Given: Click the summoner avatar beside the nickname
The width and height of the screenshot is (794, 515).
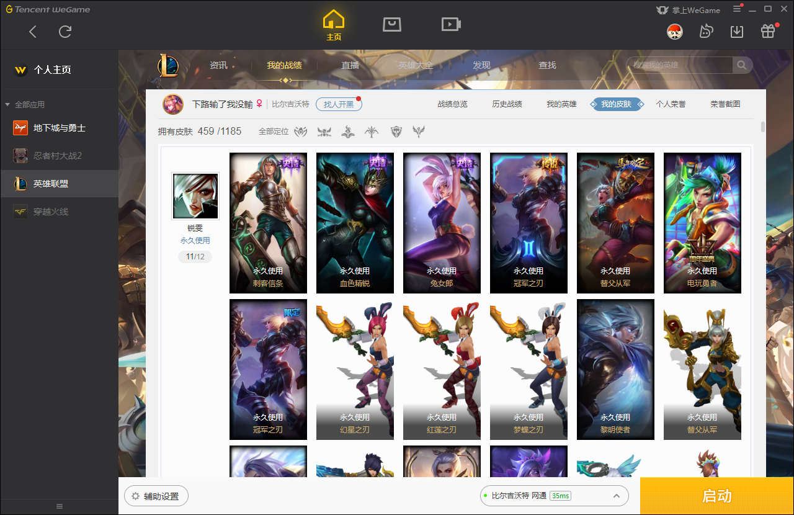Looking at the screenshot, I should (173, 104).
